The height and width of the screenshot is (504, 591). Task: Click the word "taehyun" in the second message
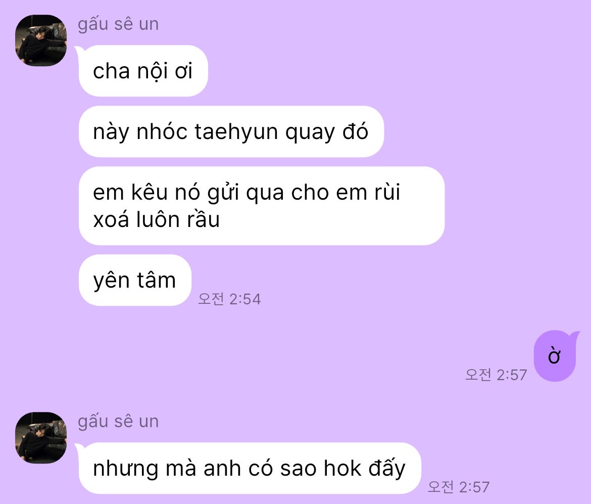point(236,132)
